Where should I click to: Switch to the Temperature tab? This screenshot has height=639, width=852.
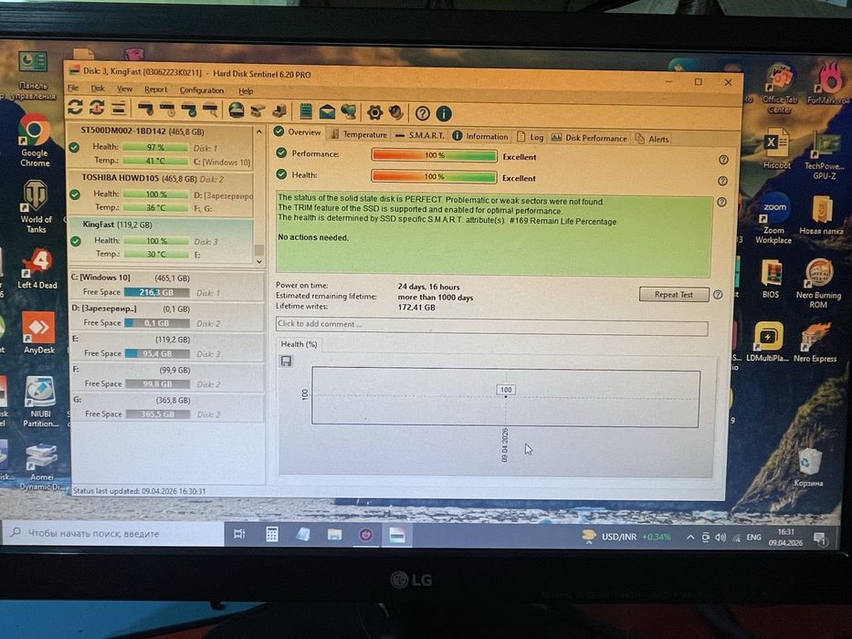pos(359,134)
